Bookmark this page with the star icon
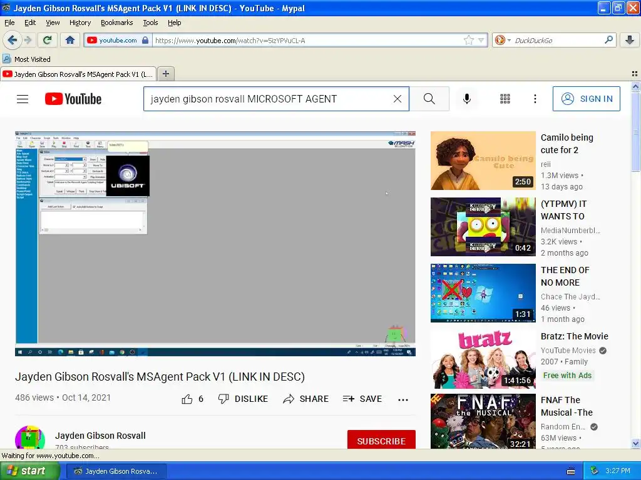The height and width of the screenshot is (480, 641). pyautogui.click(x=468, y=40)
